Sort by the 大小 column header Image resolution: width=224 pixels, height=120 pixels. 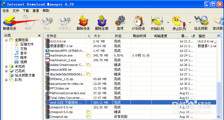(x=102, y=36)
